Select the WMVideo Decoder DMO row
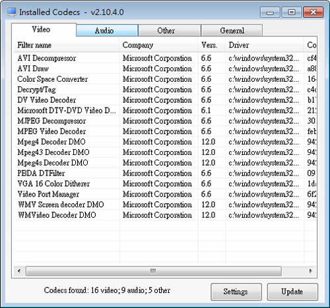This screenshot has height=308, width=330. tap(165, 215)
